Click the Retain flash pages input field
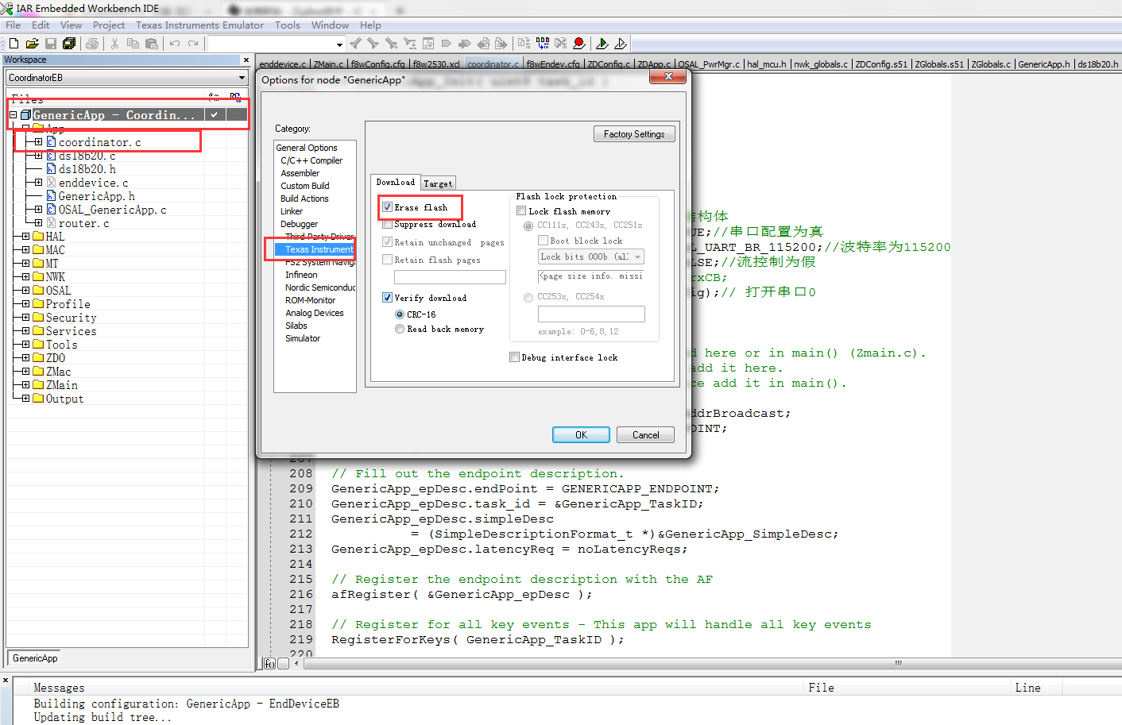 coord(450,277)
